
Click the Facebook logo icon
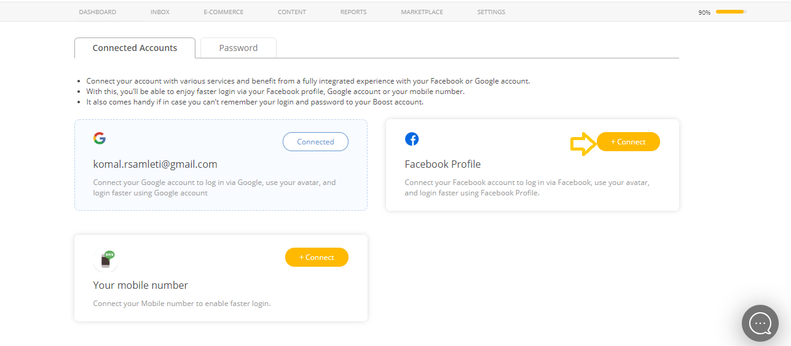coord(412,139)
